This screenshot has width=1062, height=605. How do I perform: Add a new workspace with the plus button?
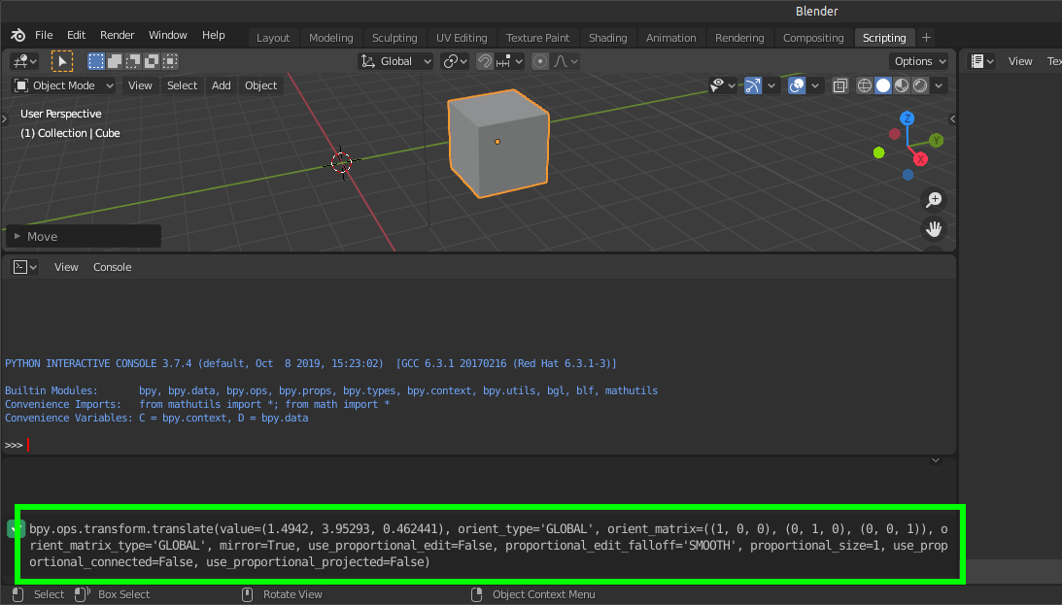click(x=926, y=37)
